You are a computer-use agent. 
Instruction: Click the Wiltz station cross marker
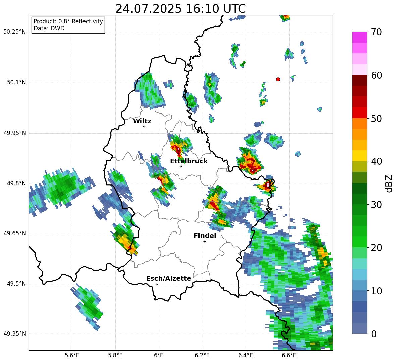(144, 127)
